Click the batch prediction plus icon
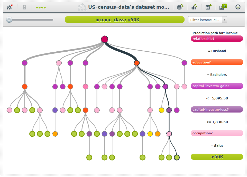 click(x=208, y=7)
